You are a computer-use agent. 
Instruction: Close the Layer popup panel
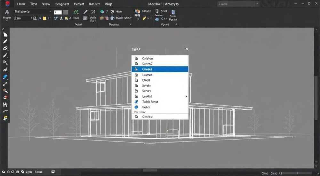tap(187, 49)
